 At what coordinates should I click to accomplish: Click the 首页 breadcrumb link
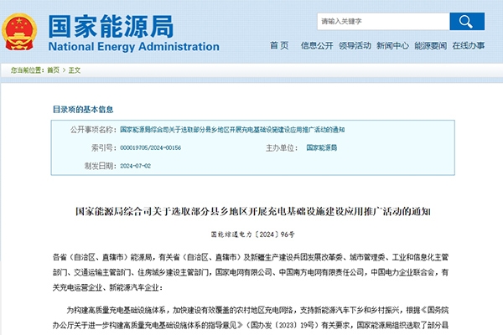pyautogui.click(x=53, y=70)
